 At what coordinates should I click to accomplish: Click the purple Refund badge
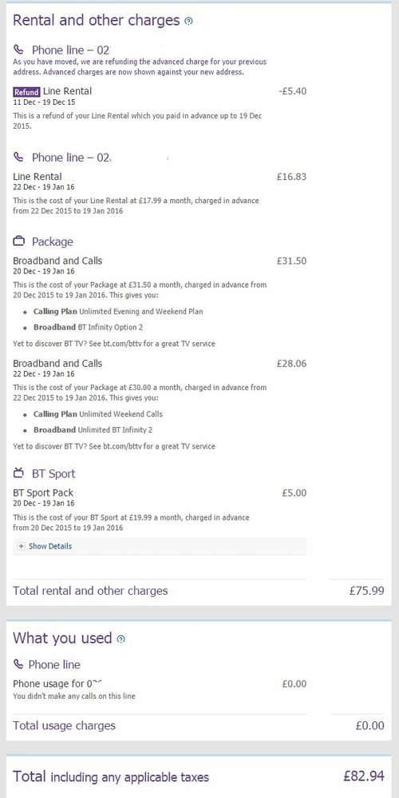click(26, 92)
